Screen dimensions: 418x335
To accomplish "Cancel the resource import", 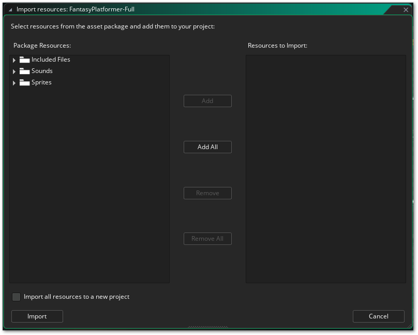I will [378, 316].
